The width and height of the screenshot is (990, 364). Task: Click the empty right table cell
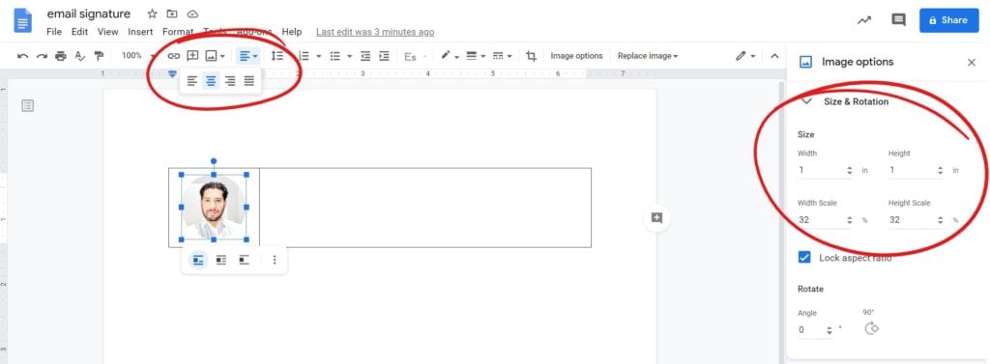pyautogui.click(x=425, y=208)
